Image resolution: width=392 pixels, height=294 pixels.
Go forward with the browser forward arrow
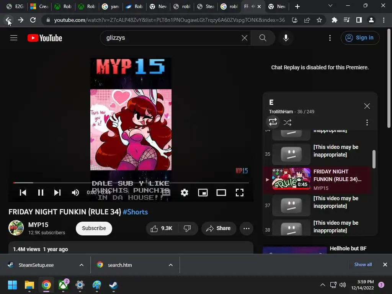tap(21, 20)
